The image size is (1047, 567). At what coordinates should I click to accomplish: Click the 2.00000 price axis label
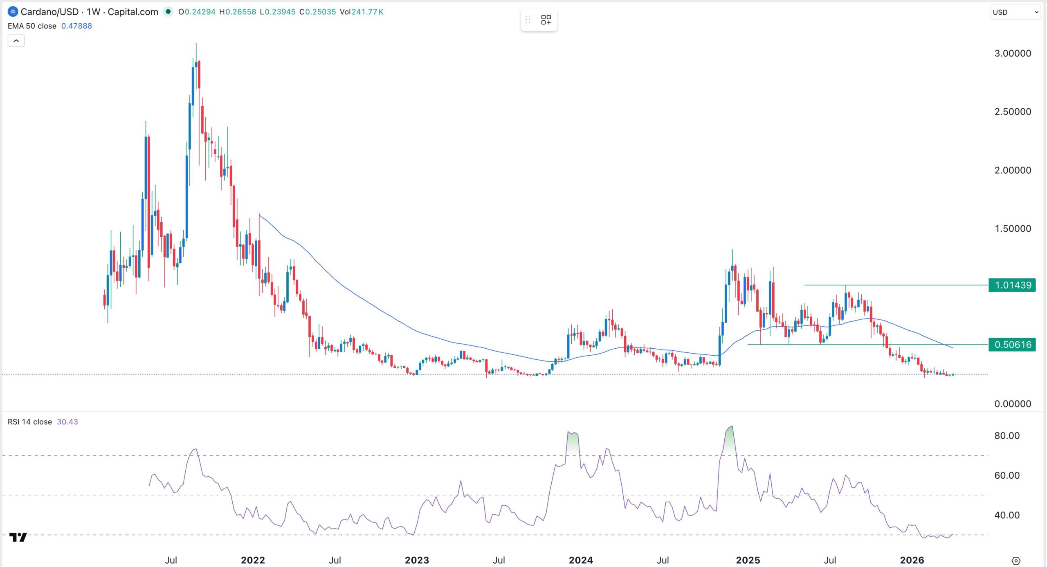point(1013,170)
